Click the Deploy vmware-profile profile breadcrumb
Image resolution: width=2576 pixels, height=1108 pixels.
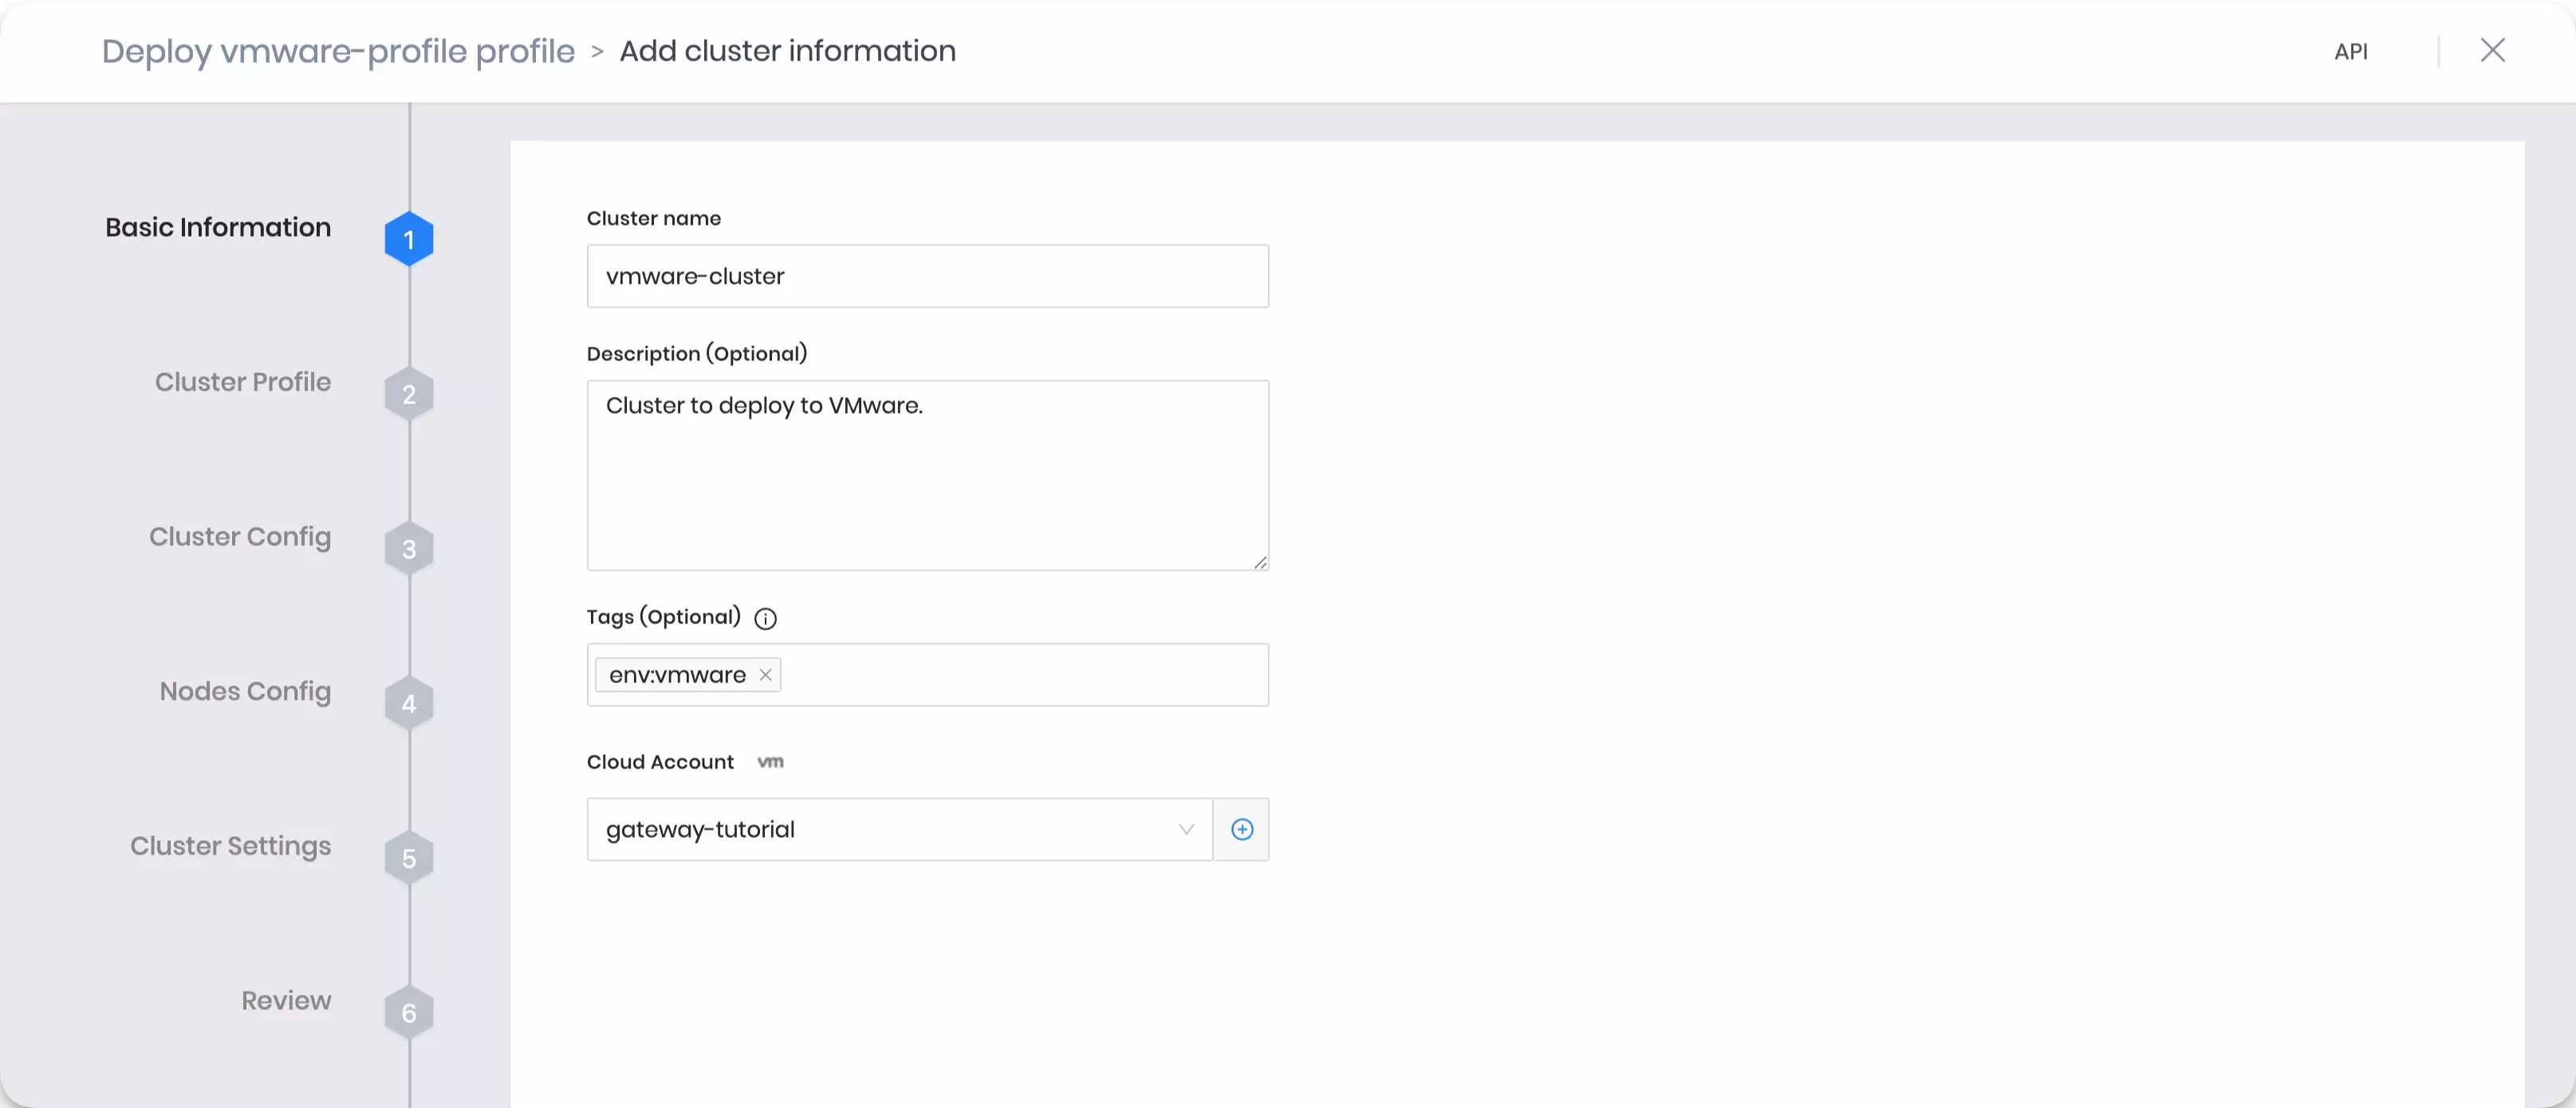(338, 51)
